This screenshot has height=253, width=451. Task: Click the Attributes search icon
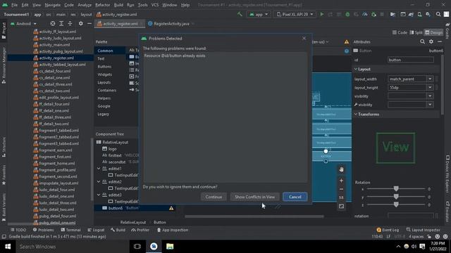[422, 42]
